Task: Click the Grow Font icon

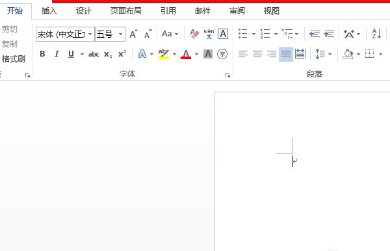Action: (133, 34)
